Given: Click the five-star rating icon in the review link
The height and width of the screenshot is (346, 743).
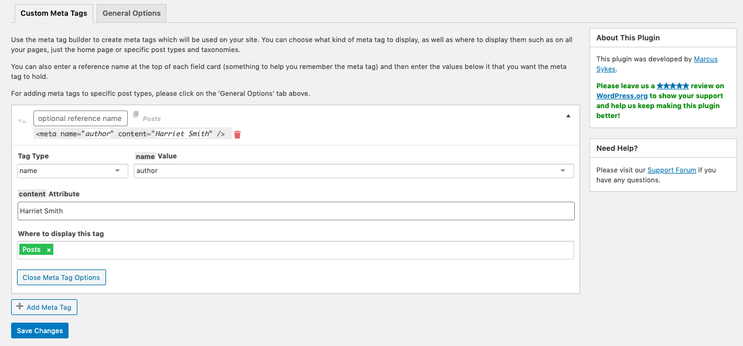Looking at the screenshot, I should tap(673, 85).
